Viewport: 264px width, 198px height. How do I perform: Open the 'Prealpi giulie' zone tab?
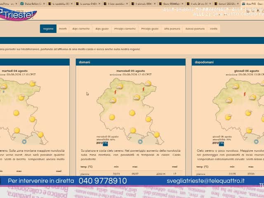(x=150, y=29)
